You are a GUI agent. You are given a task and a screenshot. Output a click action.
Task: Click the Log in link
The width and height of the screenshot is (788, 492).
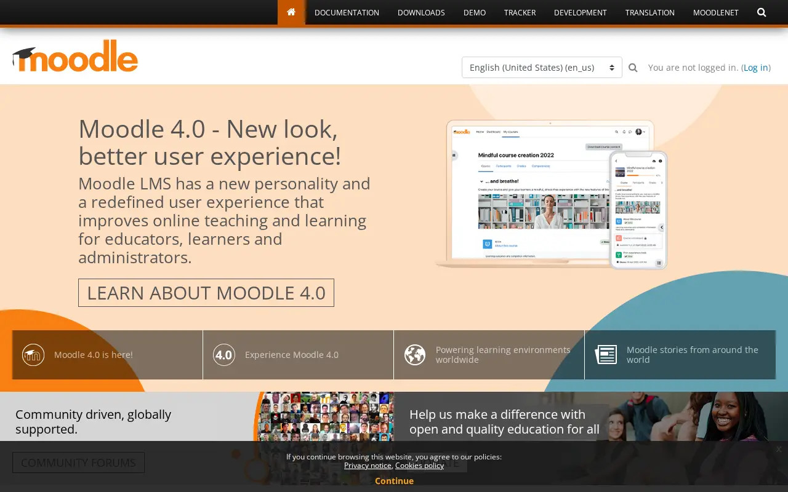click(x=755, y=68)
